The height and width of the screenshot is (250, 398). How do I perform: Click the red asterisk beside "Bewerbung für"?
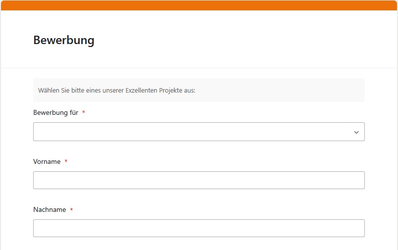click(84, 113)
